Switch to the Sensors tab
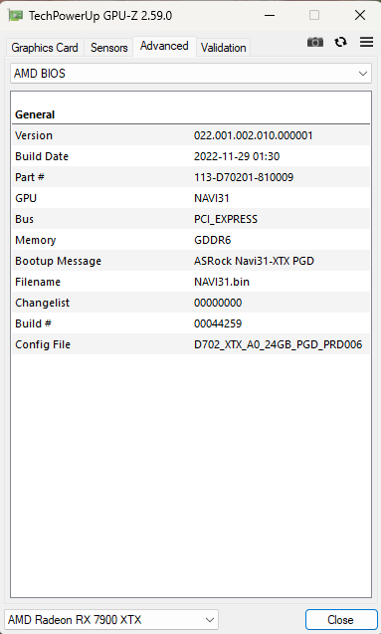Image resolution: width=381 pixels, height=634 pixels. coord(109,48)
